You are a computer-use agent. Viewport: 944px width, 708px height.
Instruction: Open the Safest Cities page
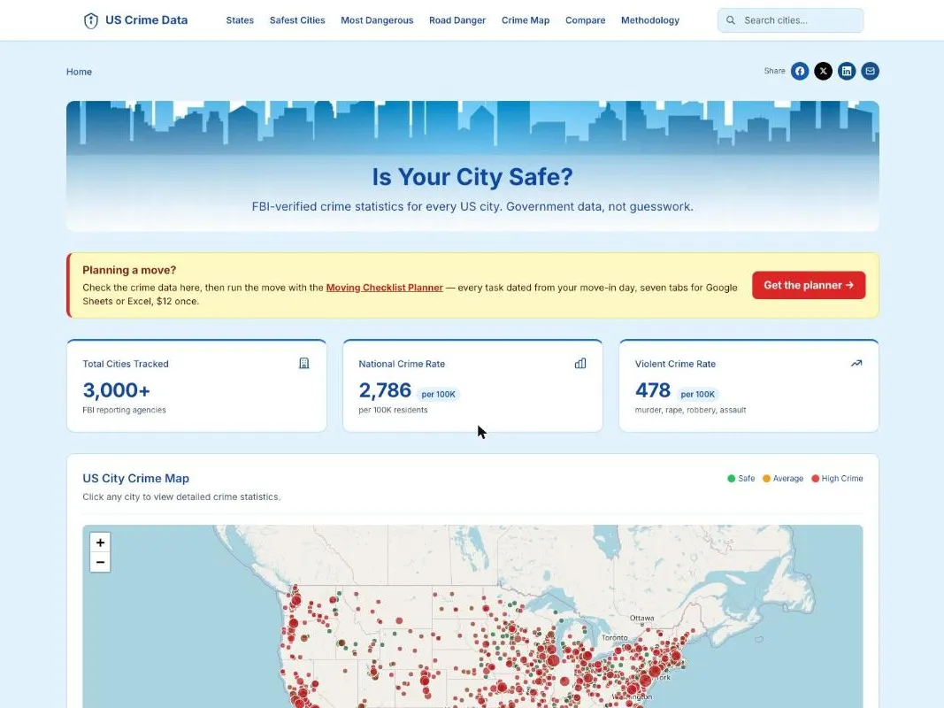pyautogui.click(x=297, y=20)
